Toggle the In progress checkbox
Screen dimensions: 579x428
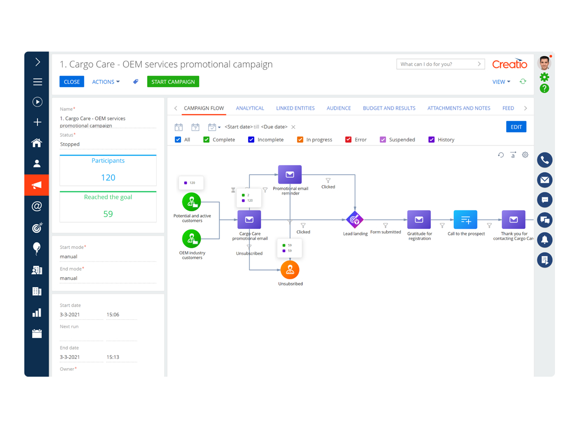point(300,140)
